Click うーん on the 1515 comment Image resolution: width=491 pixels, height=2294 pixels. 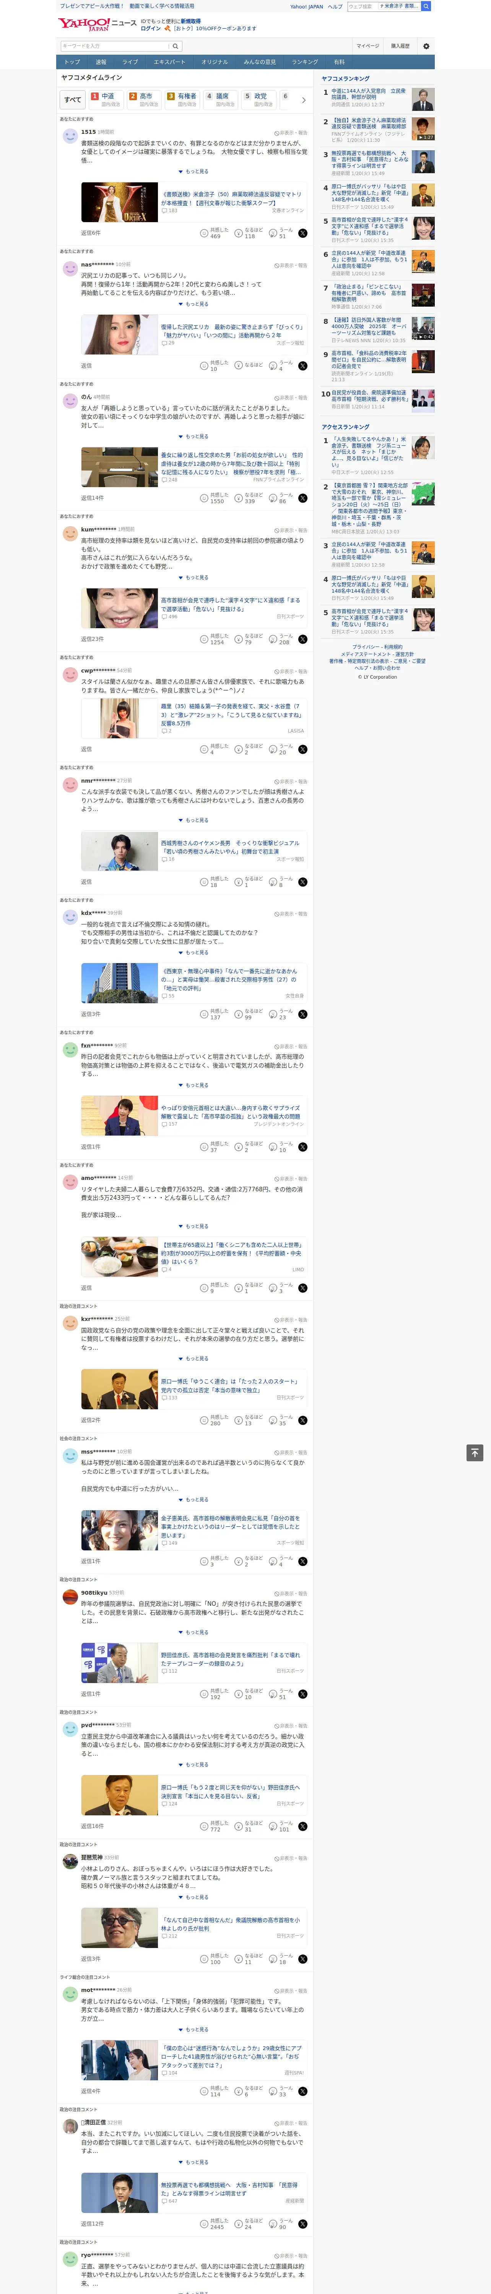click(x=281, y=233)
